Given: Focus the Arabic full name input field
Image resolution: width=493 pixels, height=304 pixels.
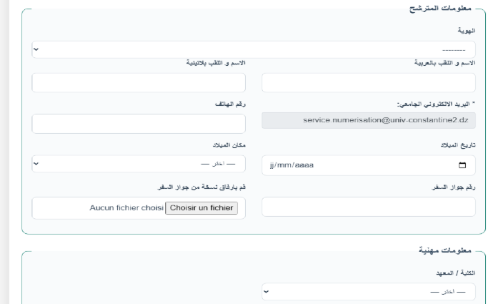Looking at the screenshot, I should [368, 82].
